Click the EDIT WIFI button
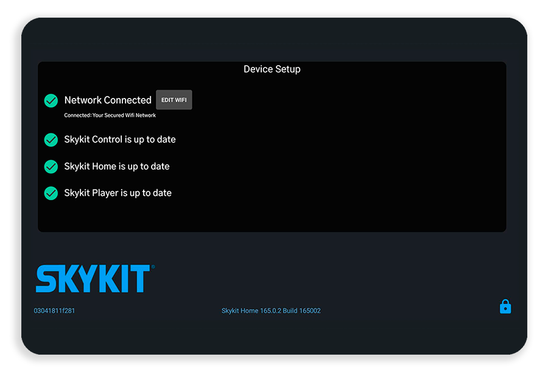The image size is (548, 379). (174, 100)
